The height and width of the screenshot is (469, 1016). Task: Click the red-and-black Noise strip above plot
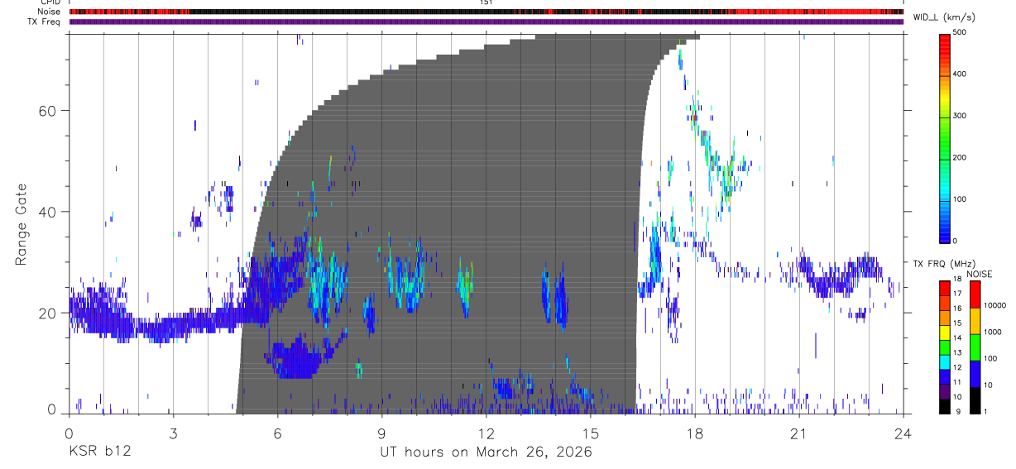coord(486,12)
